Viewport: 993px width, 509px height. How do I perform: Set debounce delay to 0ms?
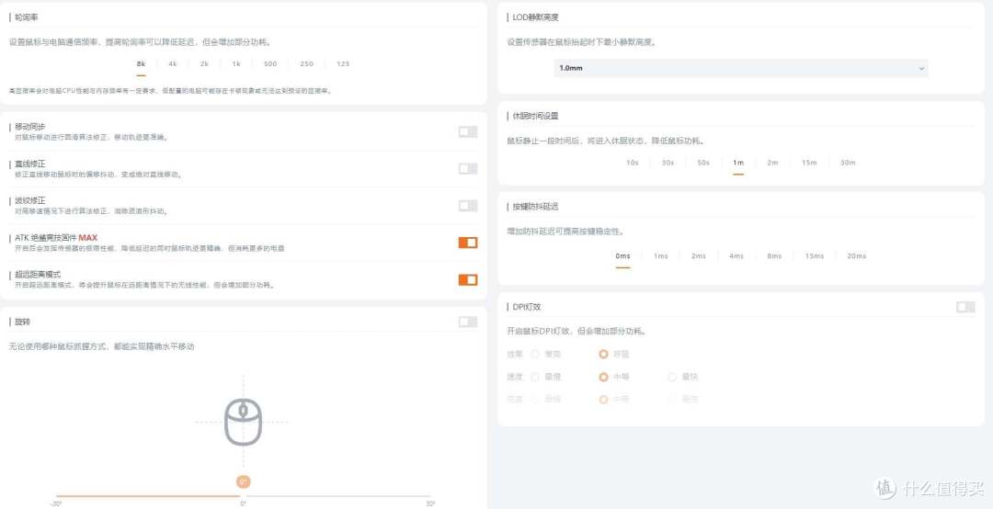pos(623,255)
